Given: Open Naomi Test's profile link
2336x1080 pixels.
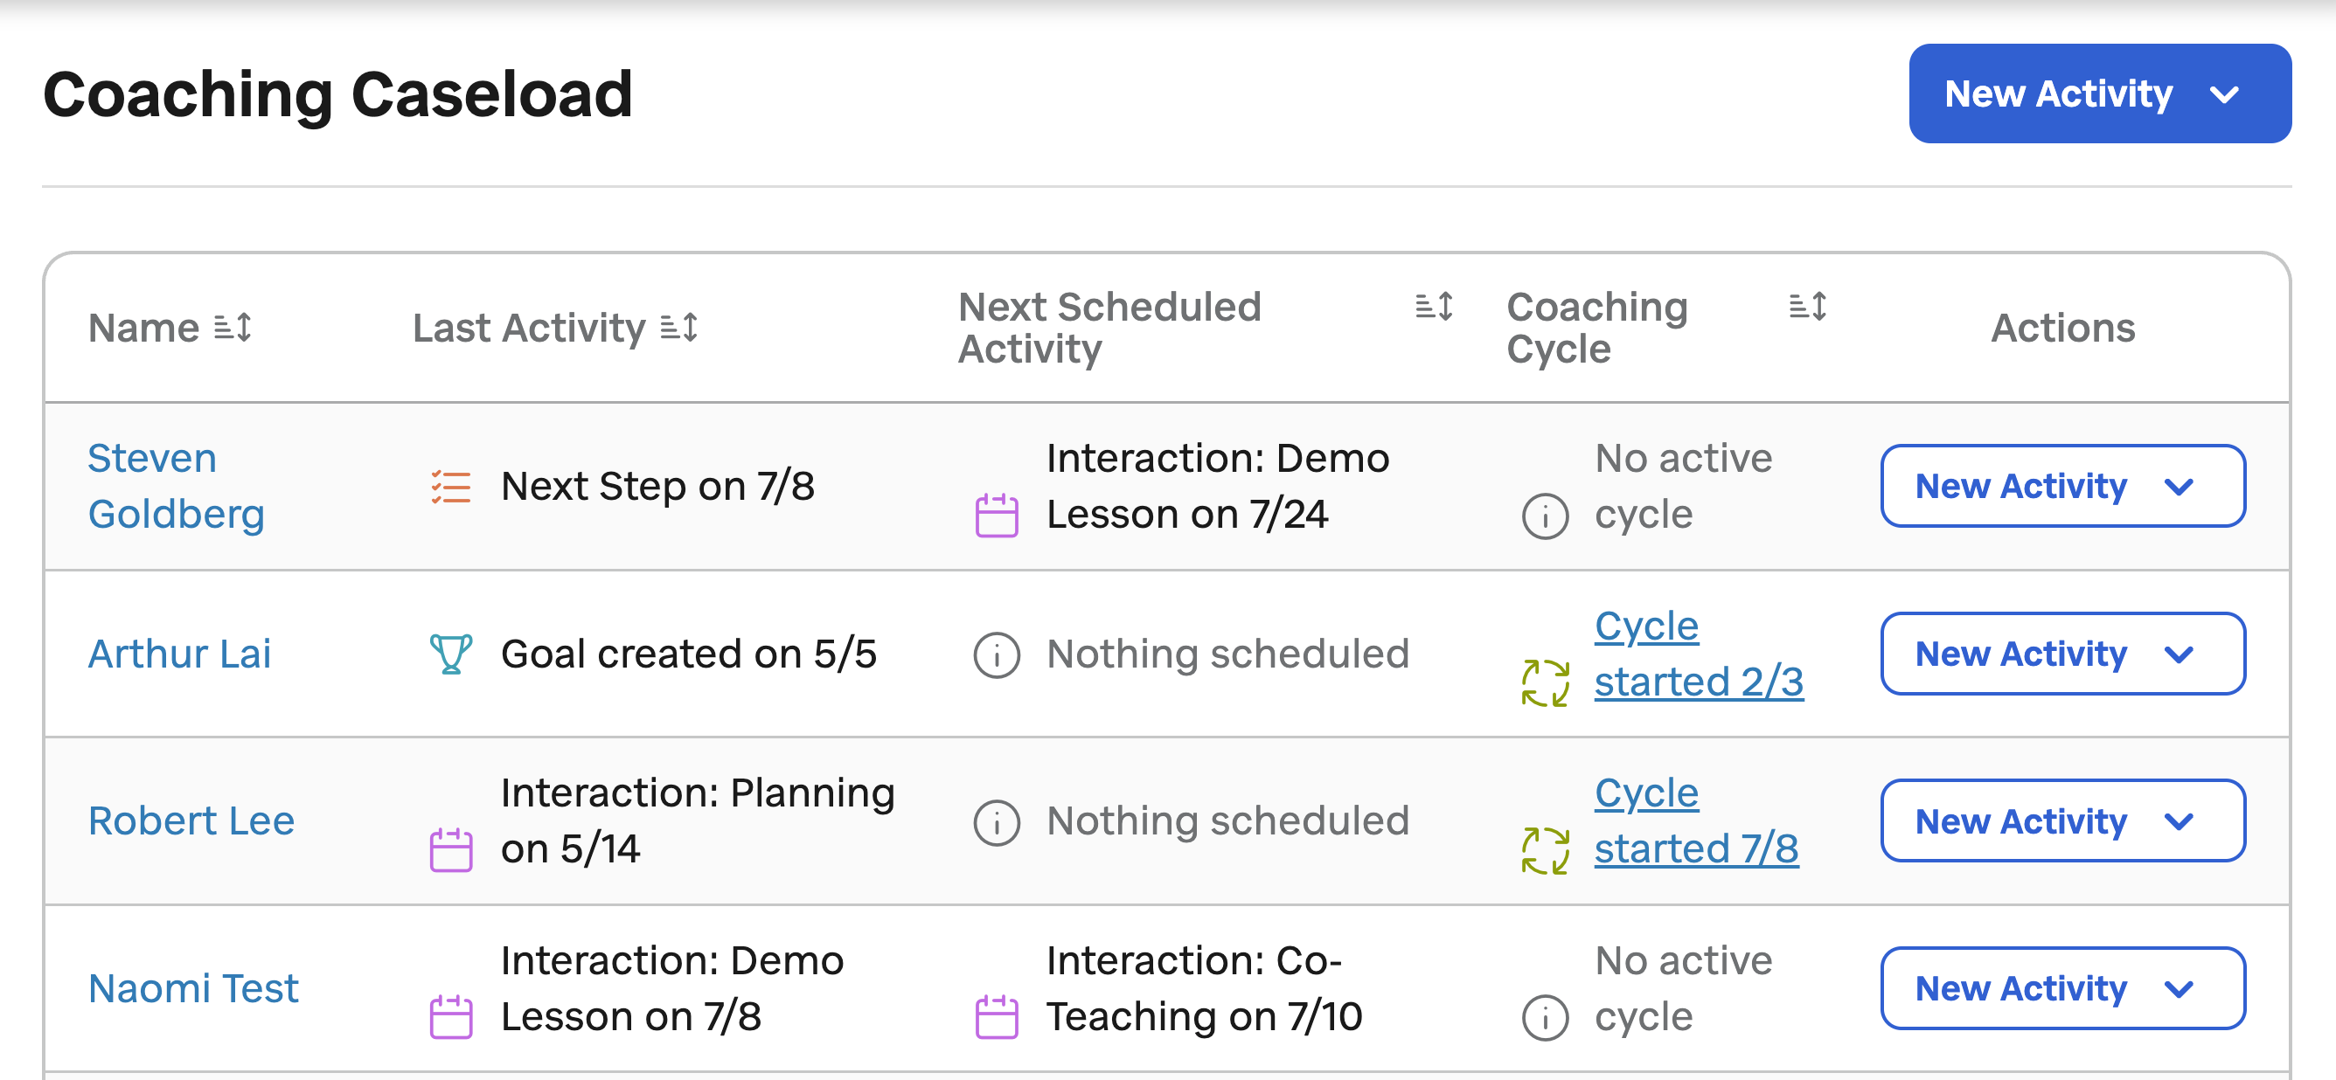Looking at the screenshot, I should click(x=193, y=987).
